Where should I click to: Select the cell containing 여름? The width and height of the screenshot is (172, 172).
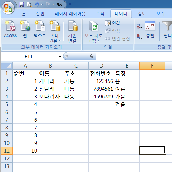tap(127, 89)
